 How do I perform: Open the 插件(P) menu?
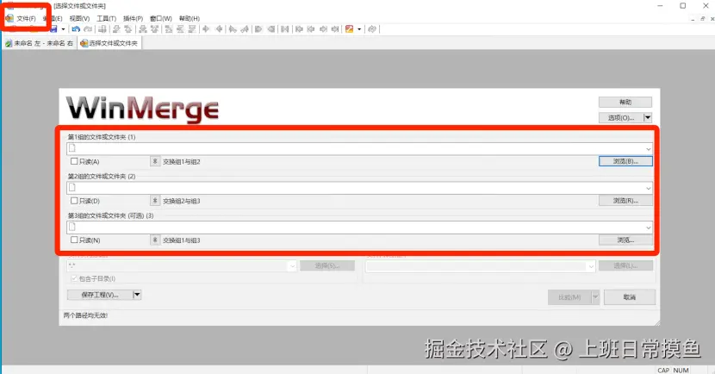(134, 19)
